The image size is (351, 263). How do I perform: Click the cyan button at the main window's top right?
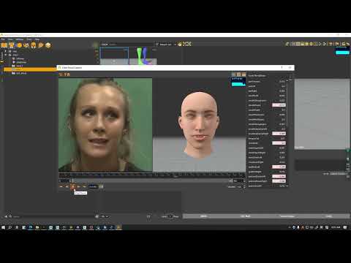[x=342, y=52]
